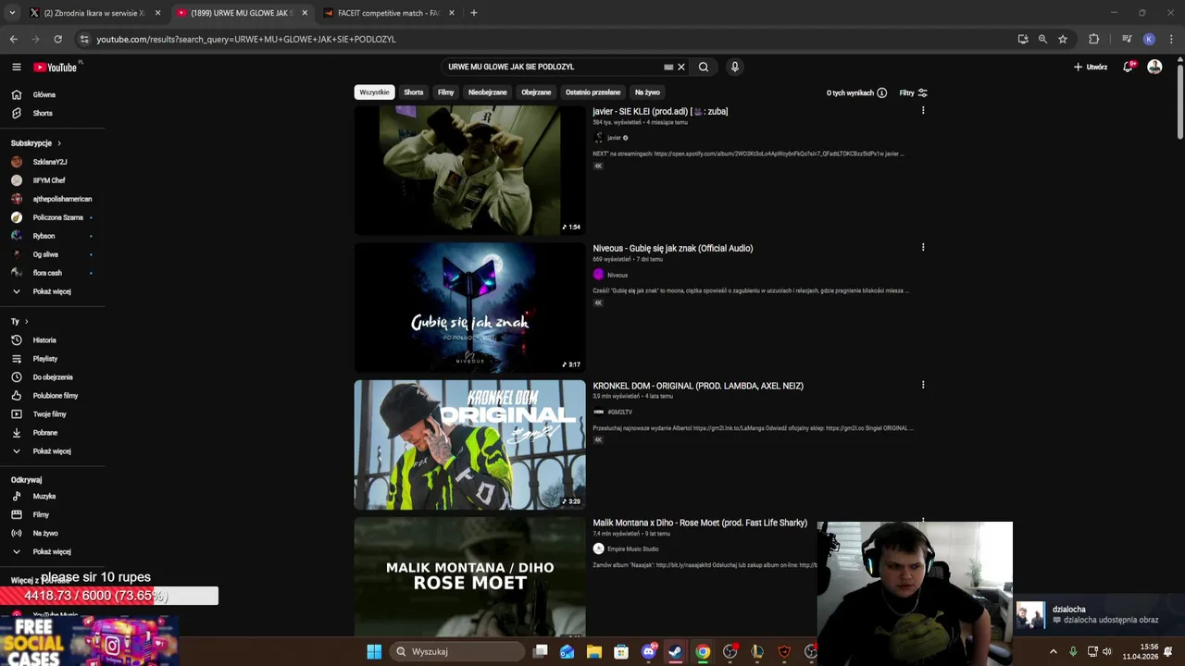1185x666 pixels.
Task: Click the search magnifier button
Action: coord(704,67)
